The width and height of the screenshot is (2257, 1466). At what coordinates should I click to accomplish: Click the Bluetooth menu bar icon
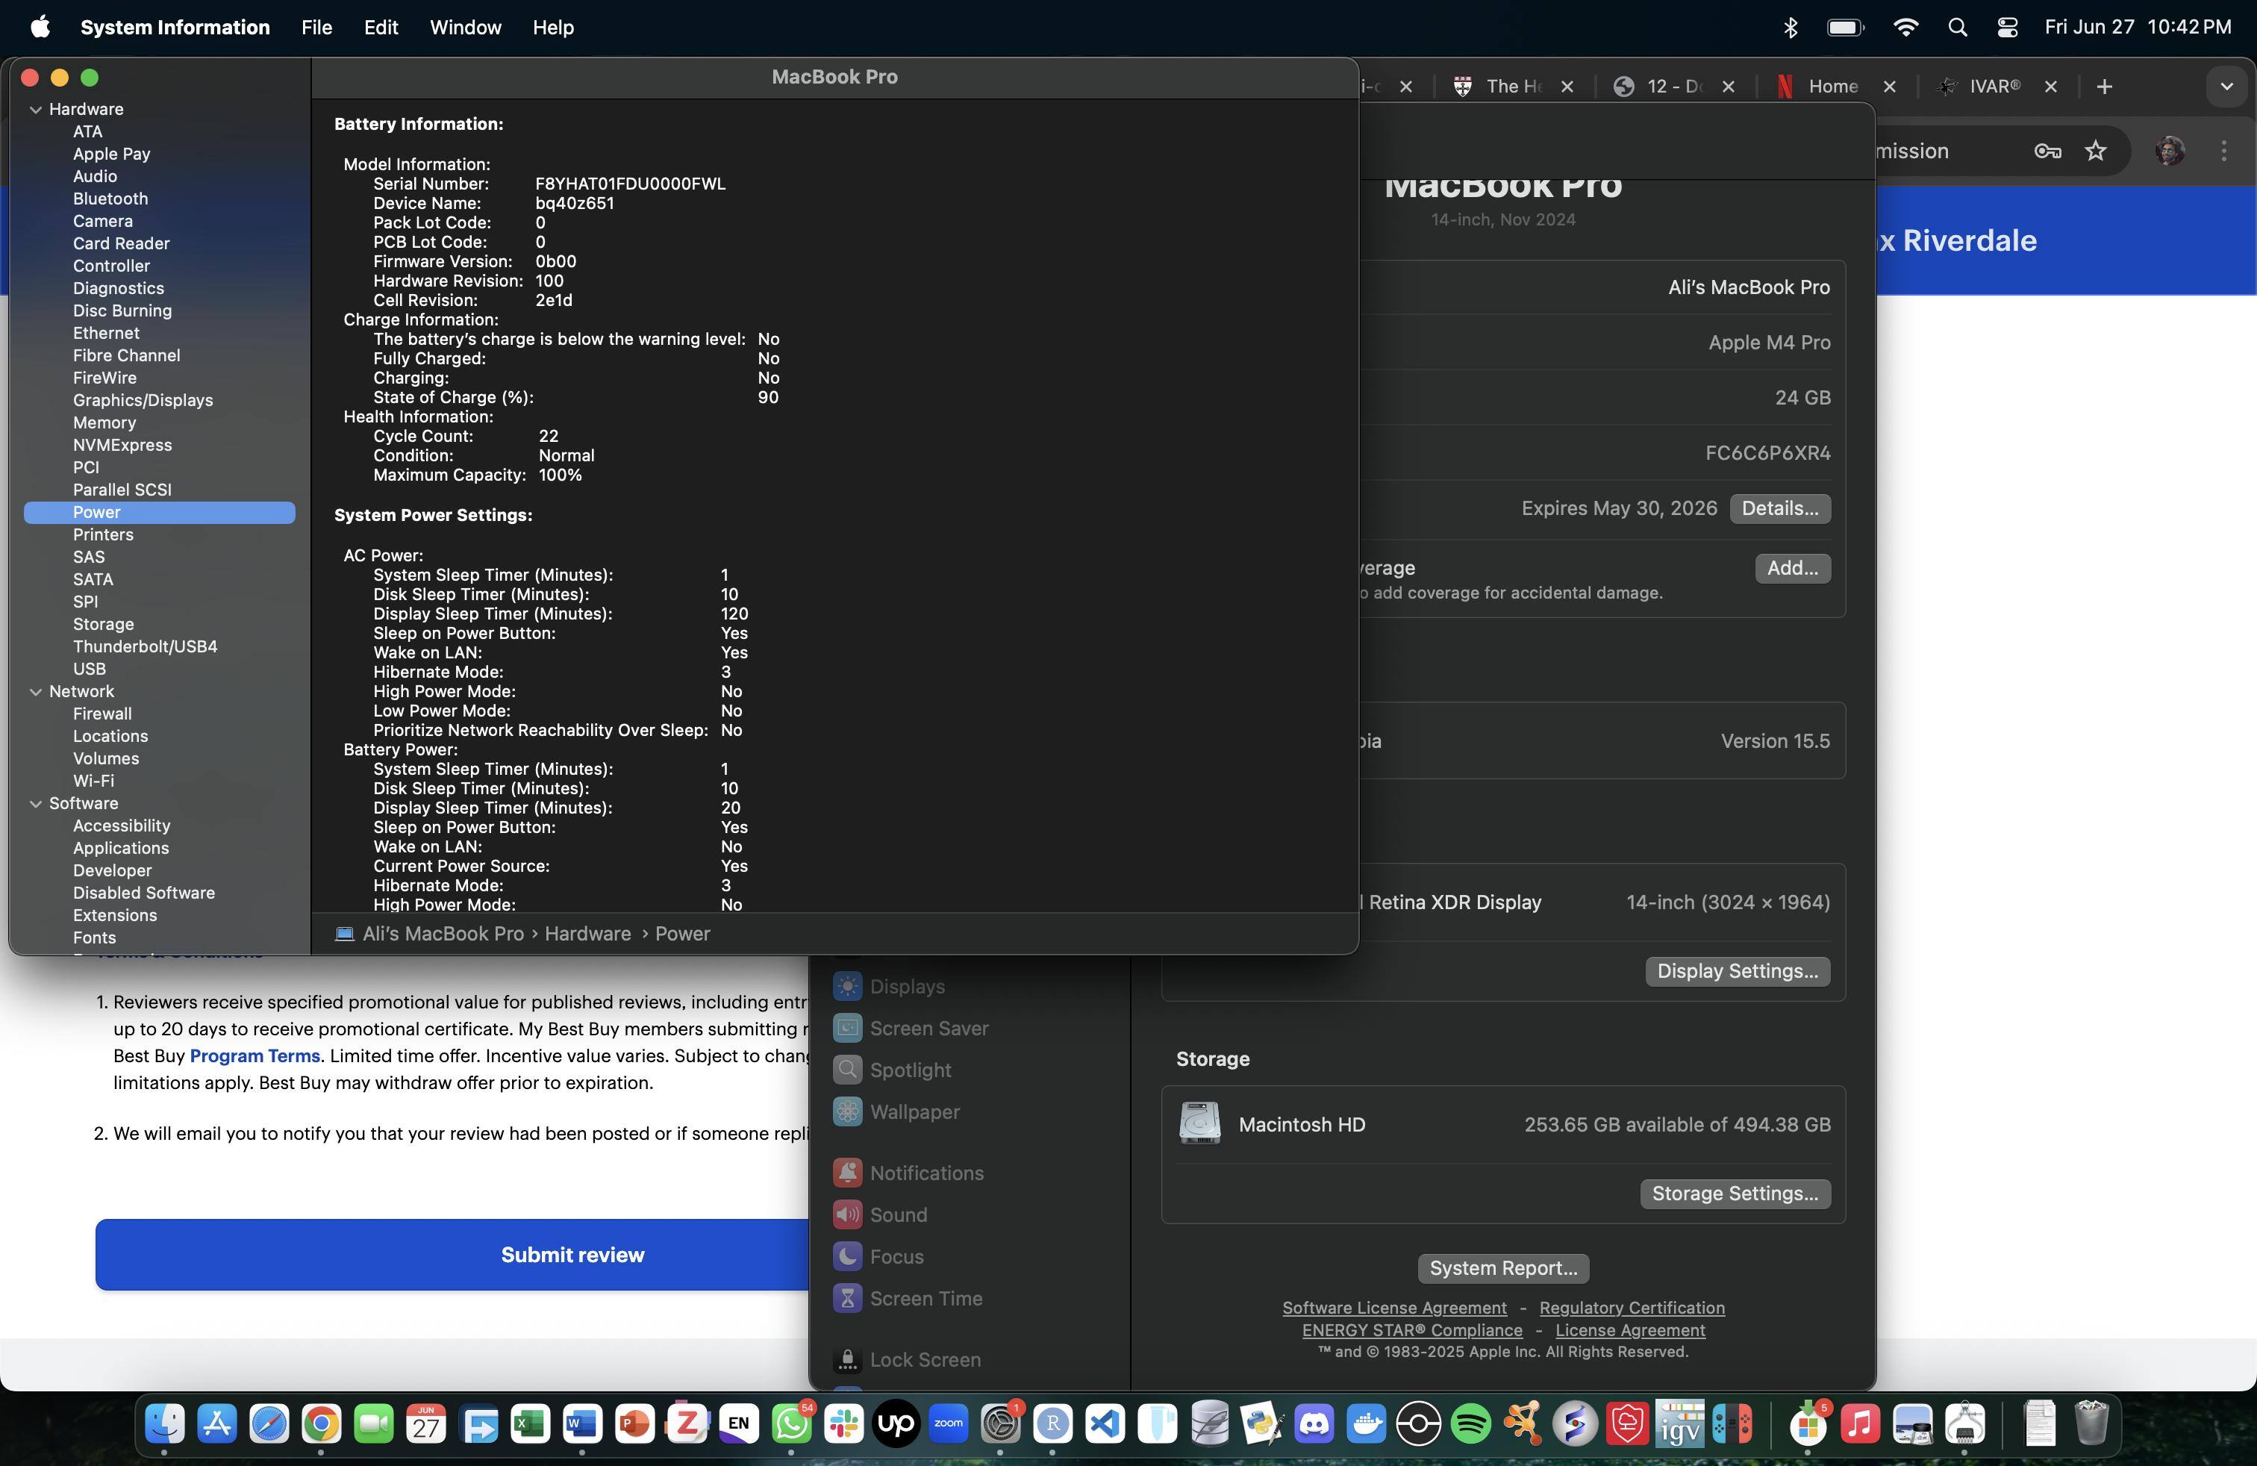click(x=1790, y=28)
